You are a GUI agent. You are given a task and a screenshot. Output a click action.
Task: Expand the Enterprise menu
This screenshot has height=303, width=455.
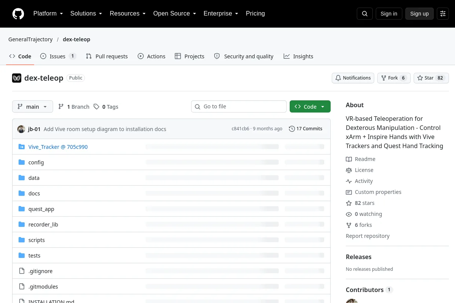pyautogui.click(x=221, y=14)
